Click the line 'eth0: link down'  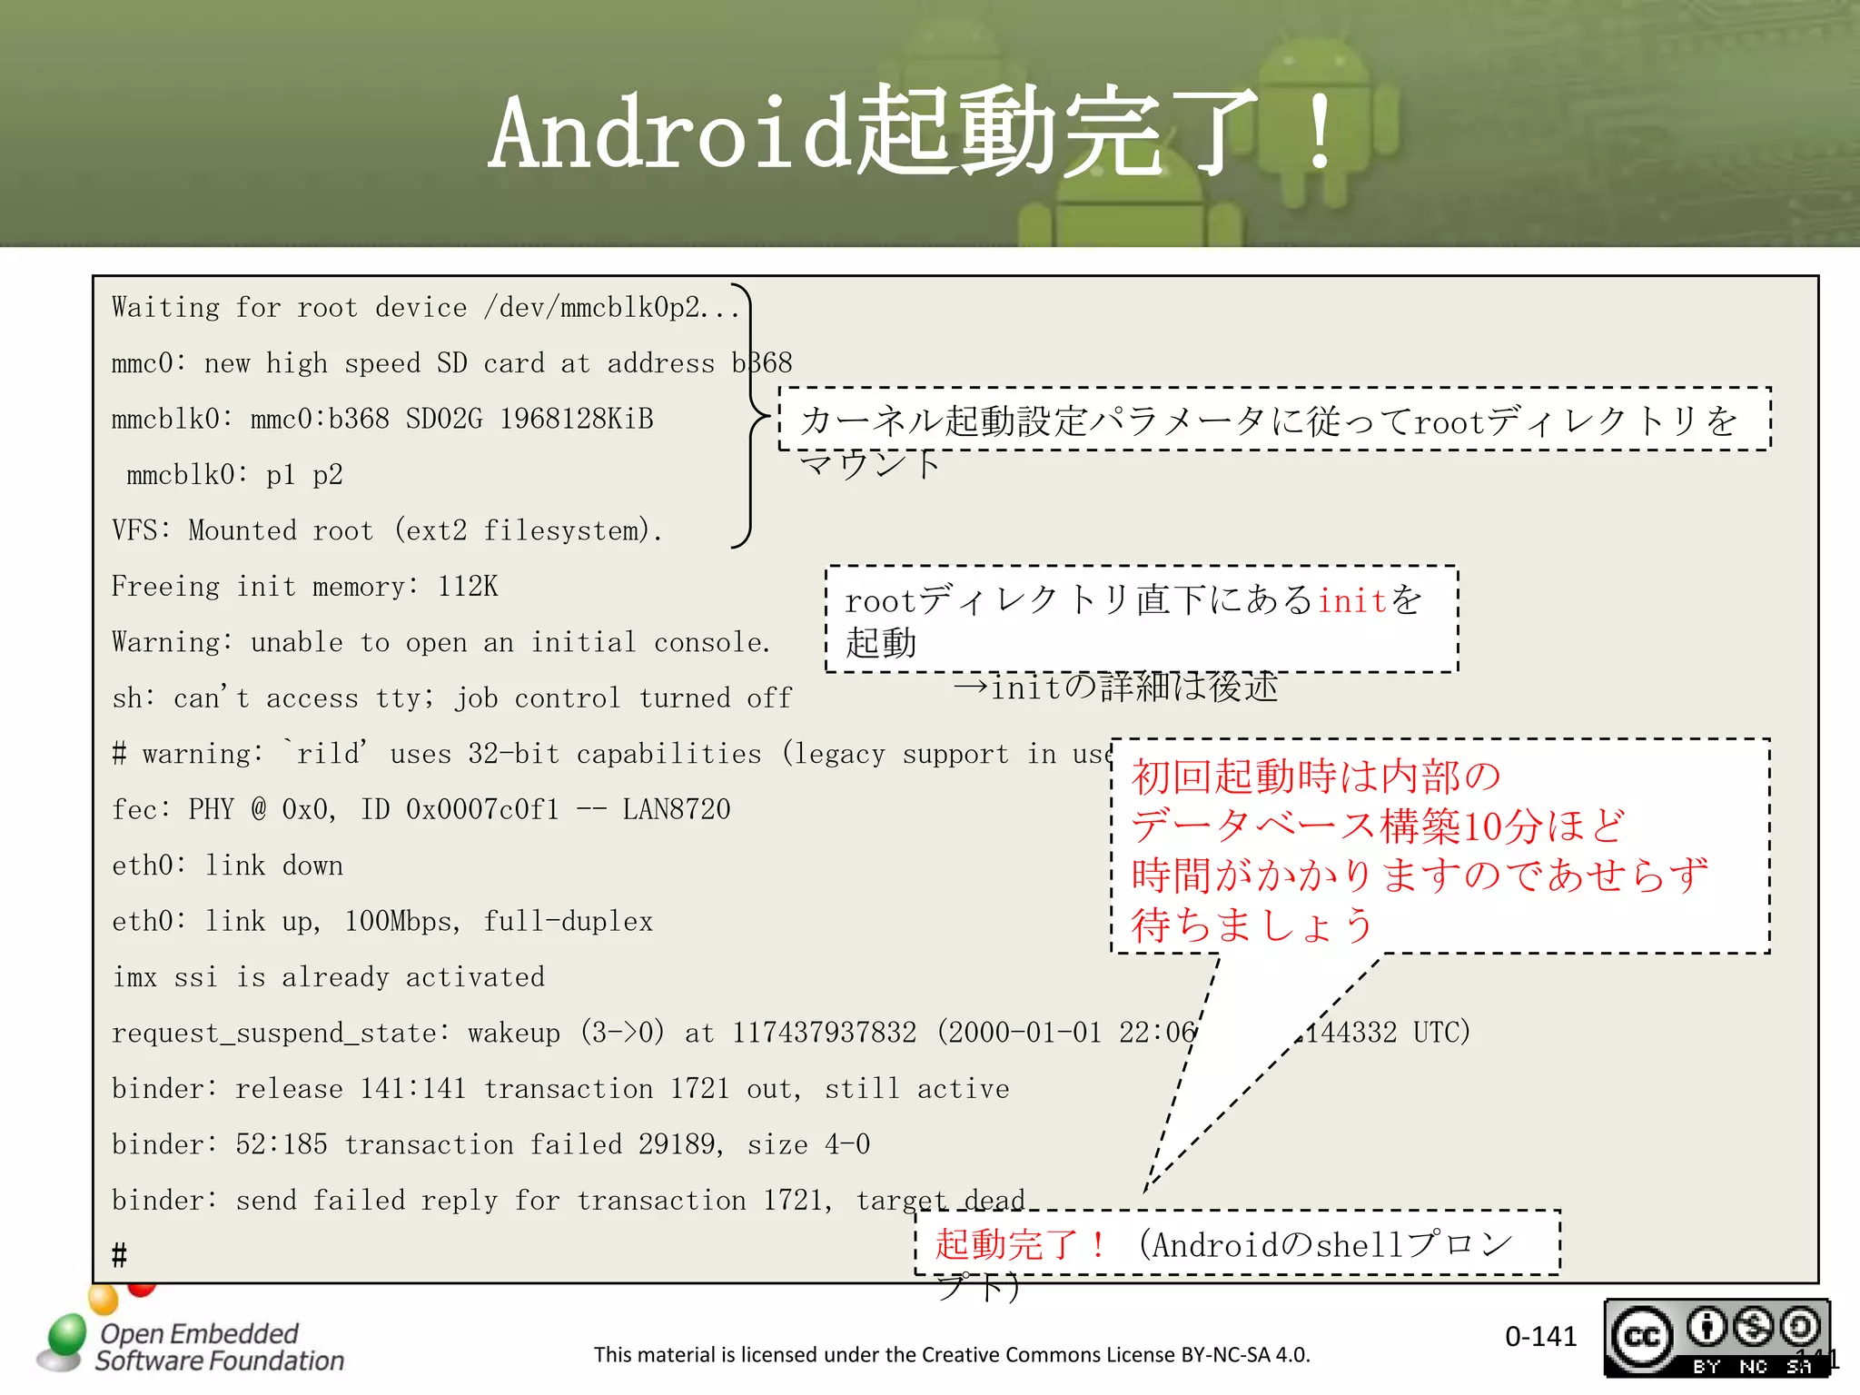click(x=227, y=866)
